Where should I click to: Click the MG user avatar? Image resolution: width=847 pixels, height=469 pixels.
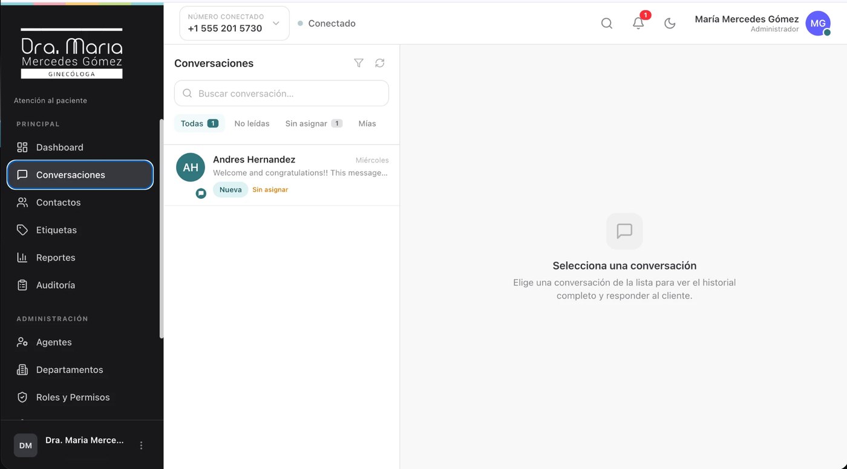coord(818,24)
